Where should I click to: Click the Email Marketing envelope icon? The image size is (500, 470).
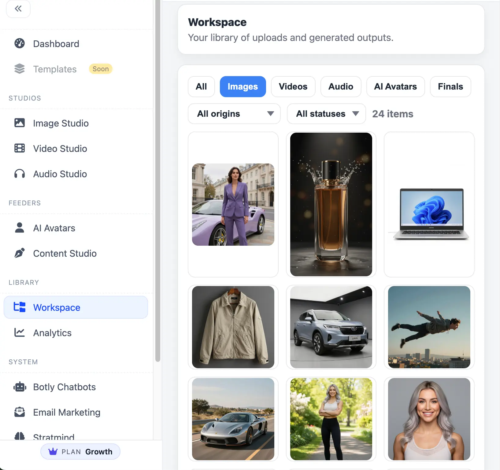pyautogui.click(x=20, y=412)
